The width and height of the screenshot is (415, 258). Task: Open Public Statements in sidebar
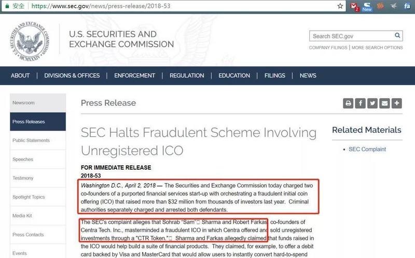[x=38, y=140]
